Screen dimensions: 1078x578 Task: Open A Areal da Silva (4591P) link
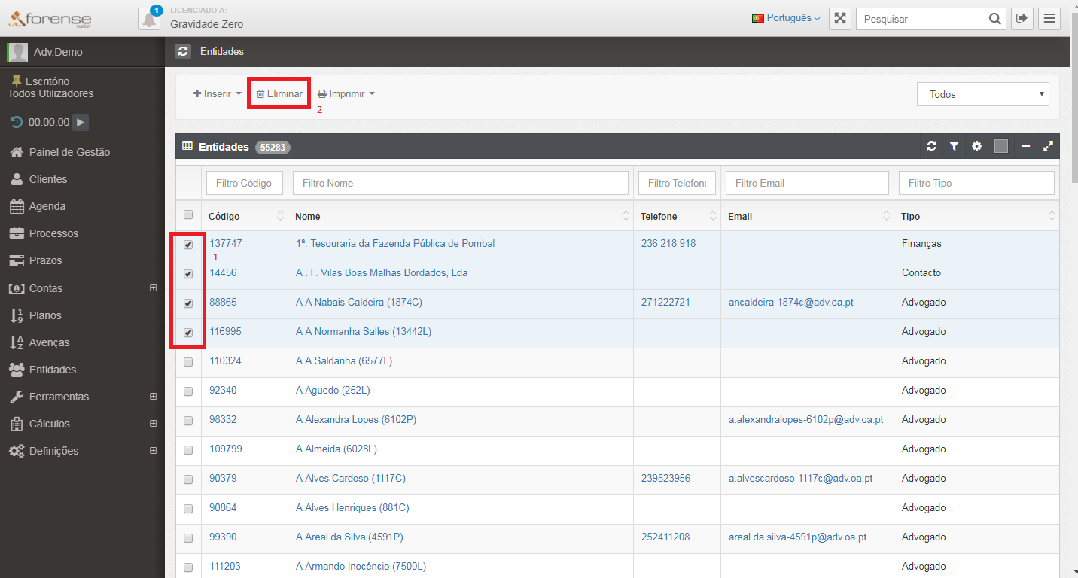(349, 537)
